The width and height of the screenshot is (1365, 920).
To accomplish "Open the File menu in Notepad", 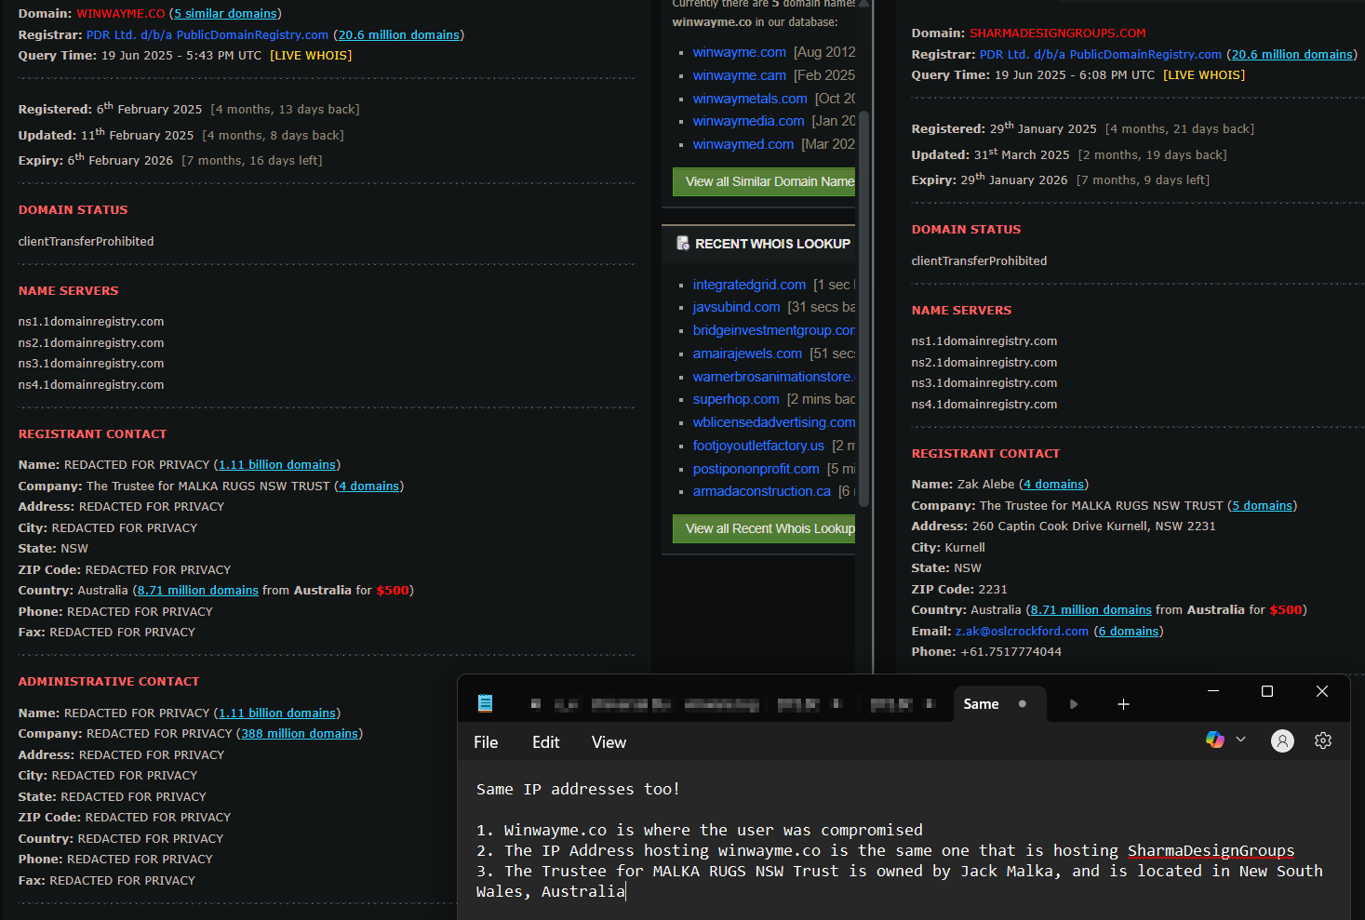I will 486,742.
